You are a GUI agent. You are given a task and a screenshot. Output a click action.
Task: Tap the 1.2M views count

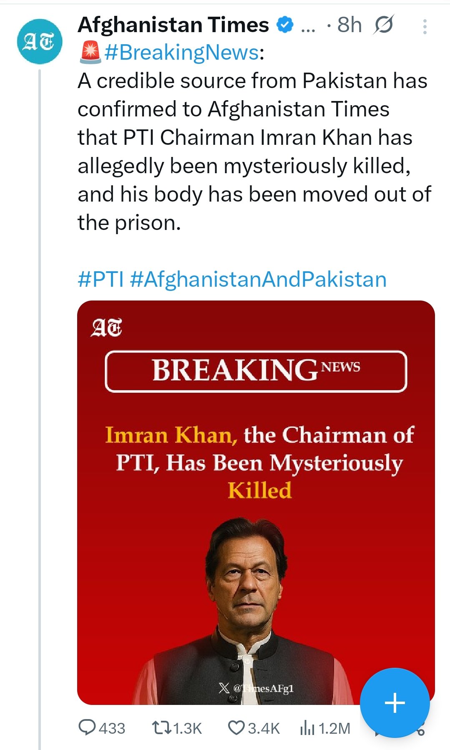pyautogui.click(x=334, y=728)
